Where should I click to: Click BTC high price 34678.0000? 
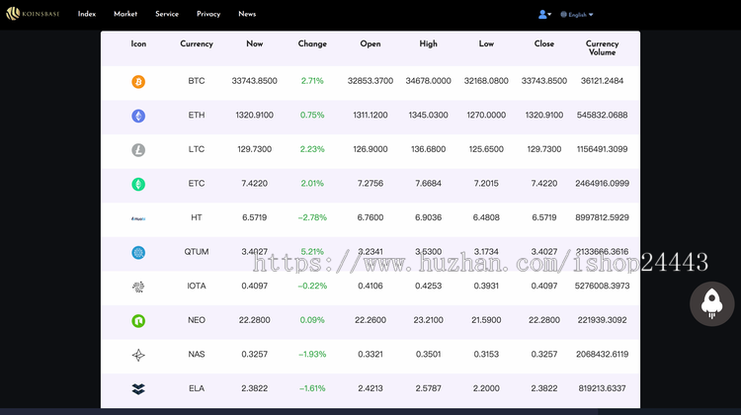point(428,81)
